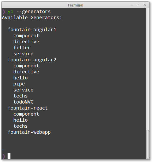Click todoMVC sub-generator text
The width and height of the screenshot is (152, 162).
pos(24,102)
